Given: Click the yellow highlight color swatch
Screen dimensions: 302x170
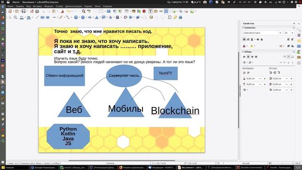Looking at the screenshot, I should tap(252, 46).
